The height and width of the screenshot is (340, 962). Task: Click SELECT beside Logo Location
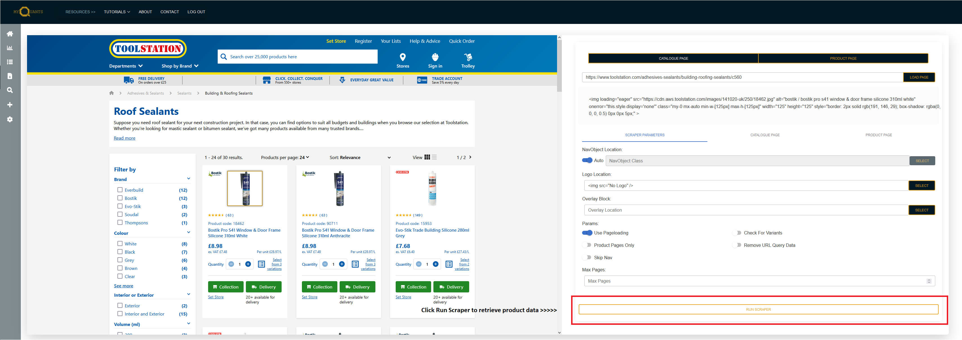922,185
